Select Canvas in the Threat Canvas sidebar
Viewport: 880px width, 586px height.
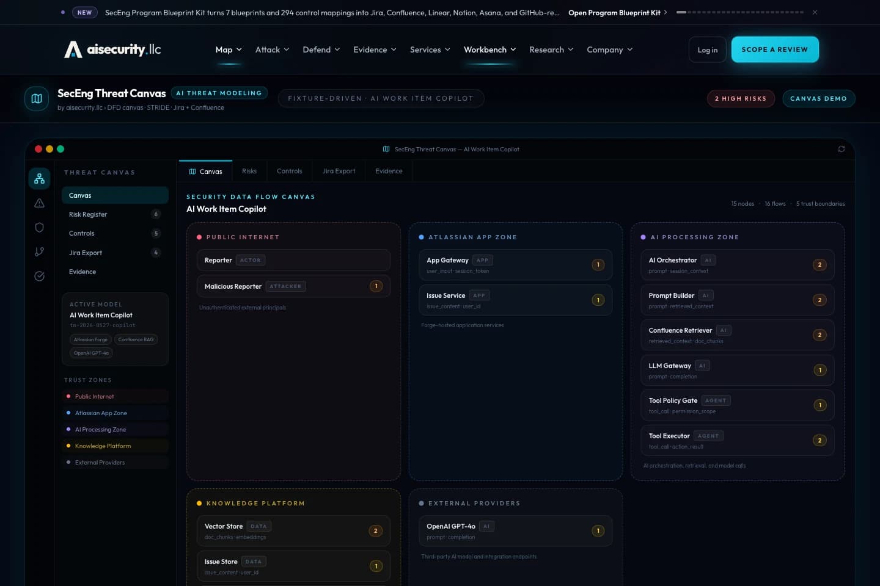pyautogui.click(x=115, y=195)
